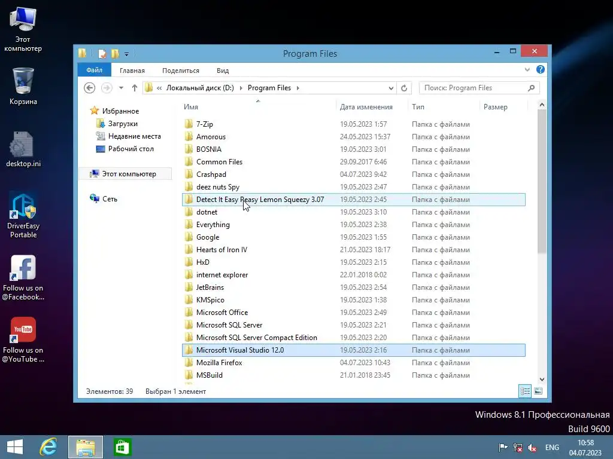Open the Поделиться ribbon tab
Screen dimensions: 613x459
[181, 71]
